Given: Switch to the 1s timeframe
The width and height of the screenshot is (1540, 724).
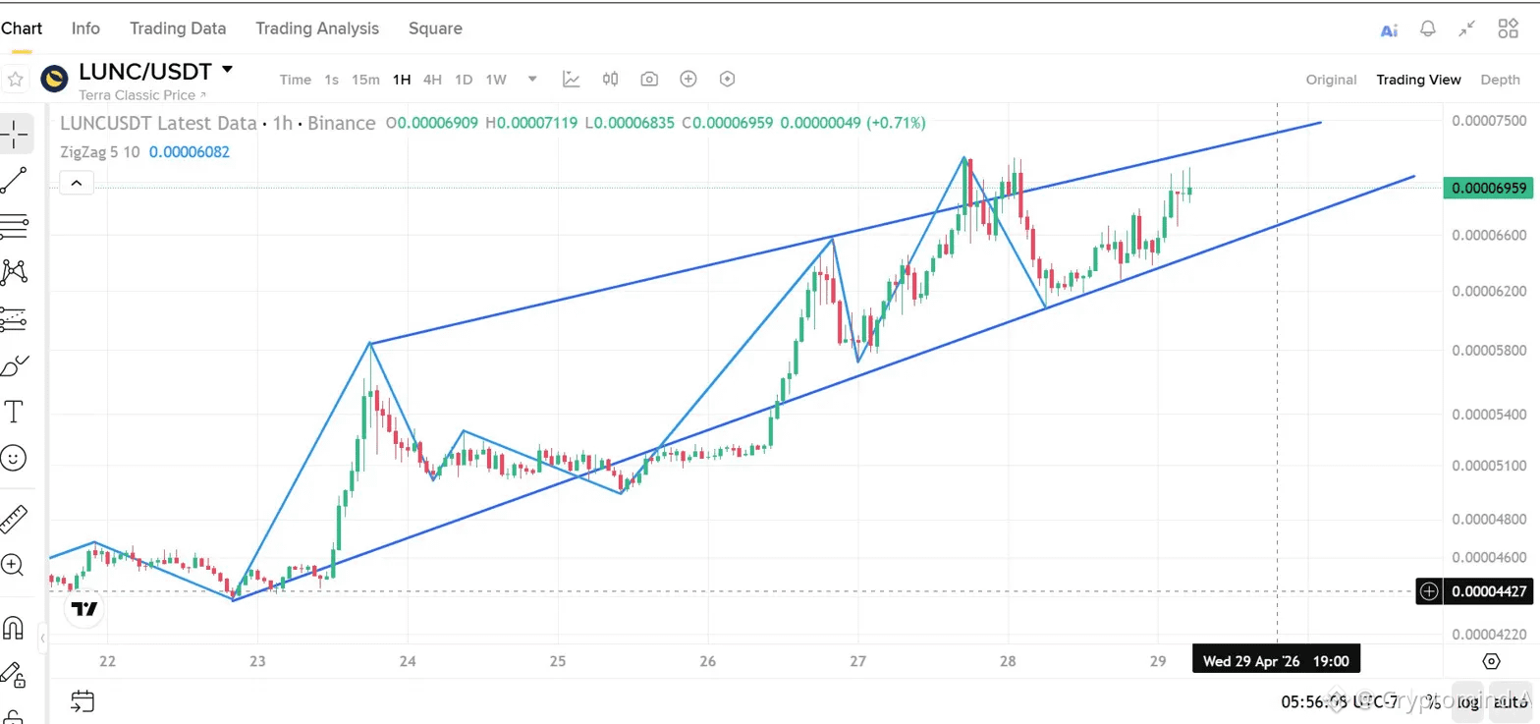Looking at the screenshot, I should [332, 80].
